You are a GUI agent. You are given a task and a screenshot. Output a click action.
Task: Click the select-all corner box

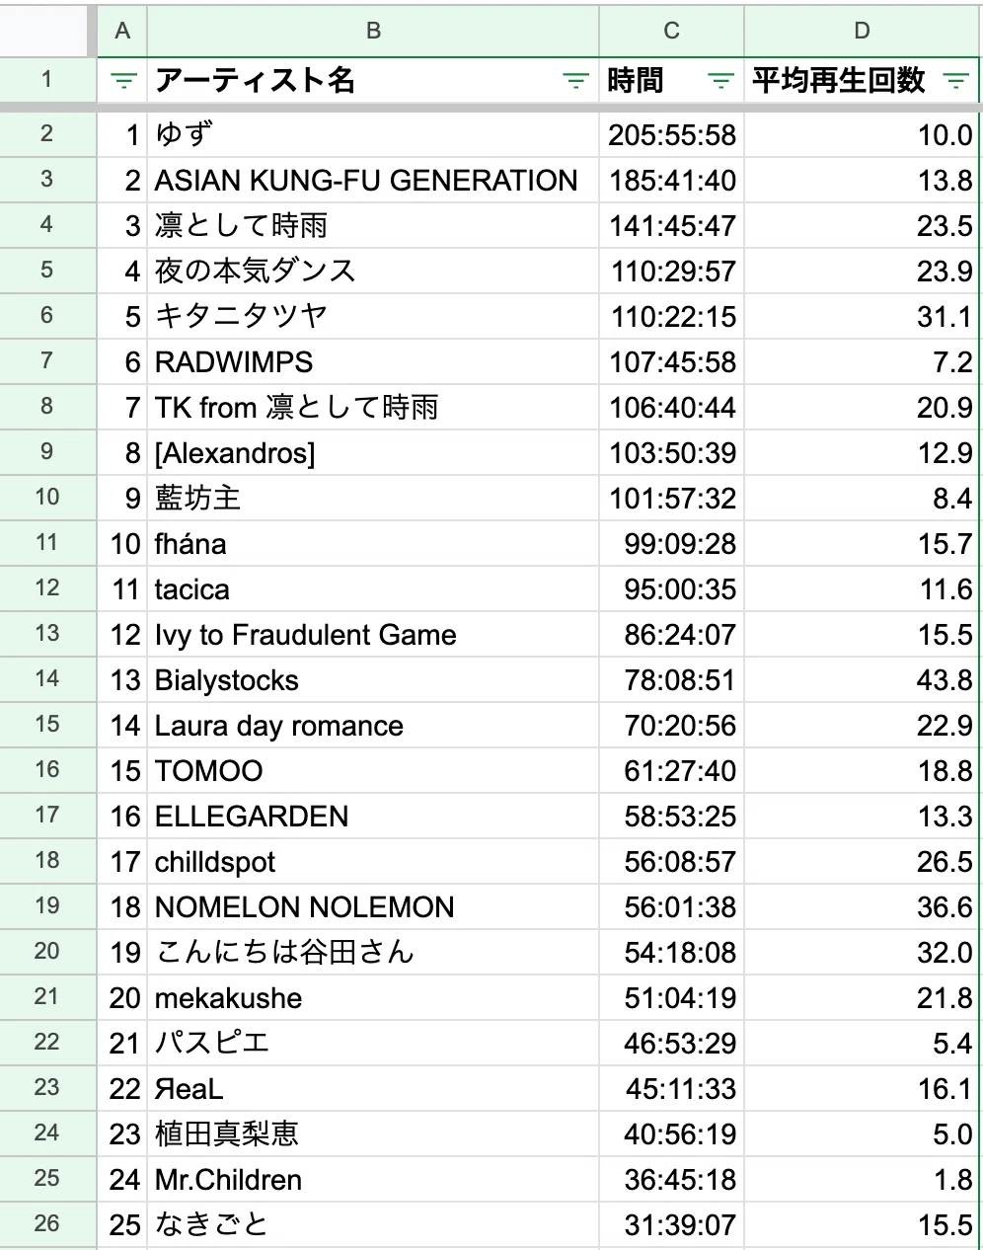click(45, 30)
